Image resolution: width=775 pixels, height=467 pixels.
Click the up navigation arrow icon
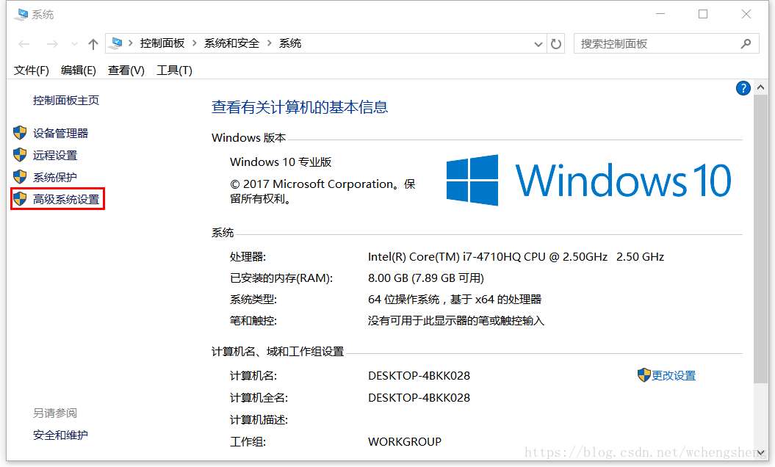(93, 43)
